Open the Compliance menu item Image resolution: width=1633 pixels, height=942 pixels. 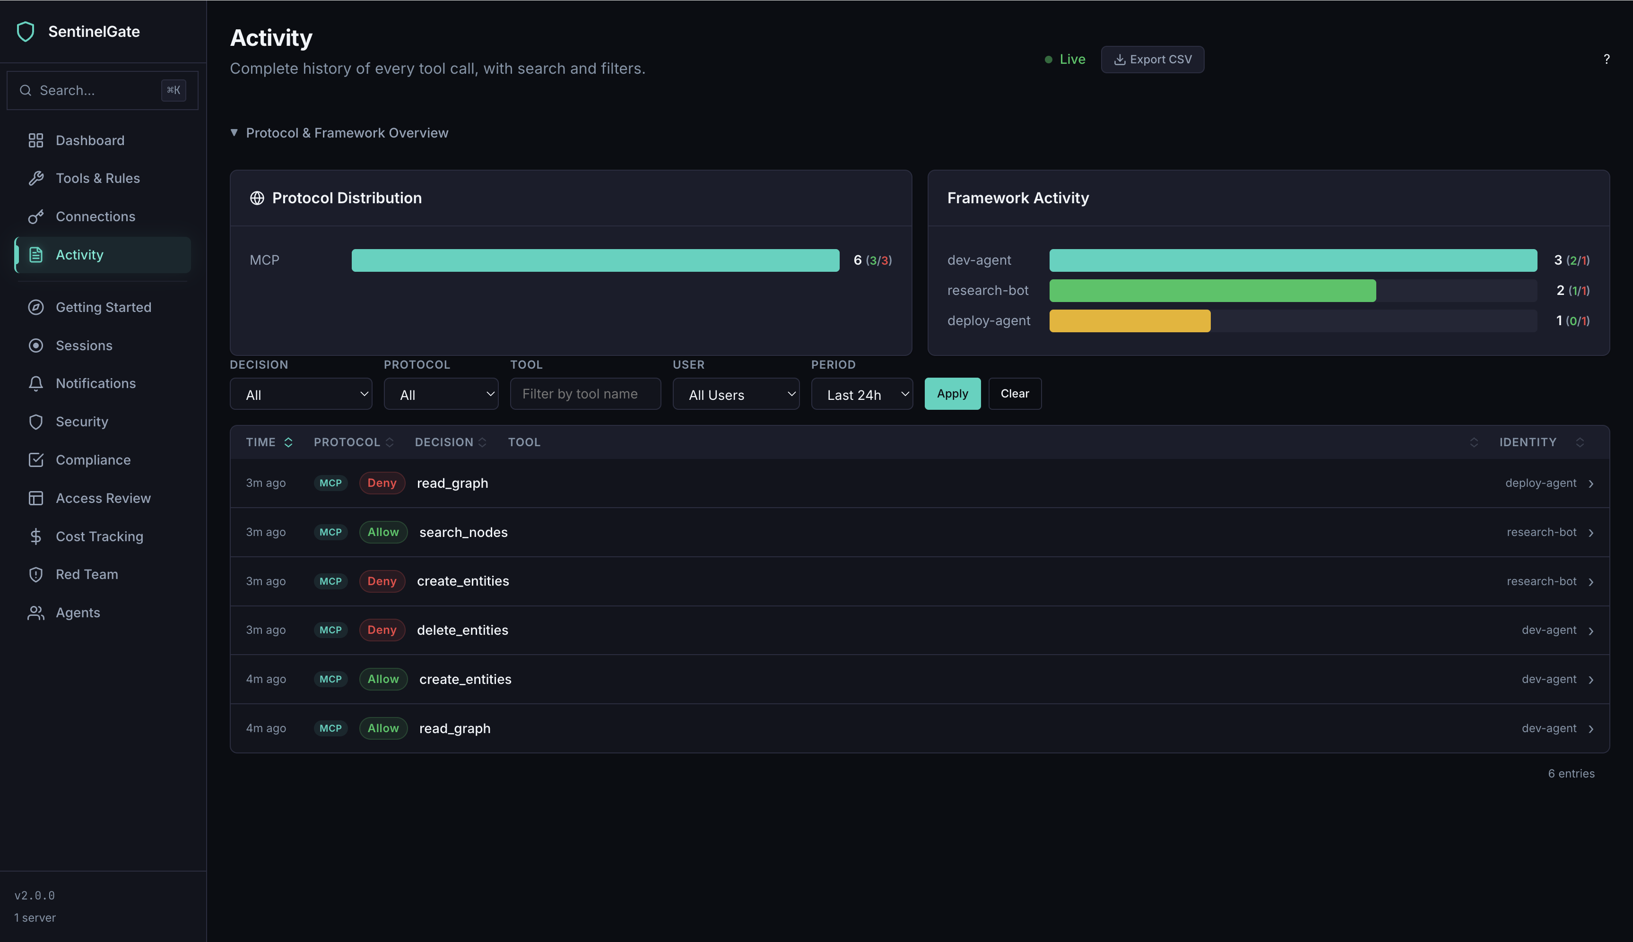93,460
